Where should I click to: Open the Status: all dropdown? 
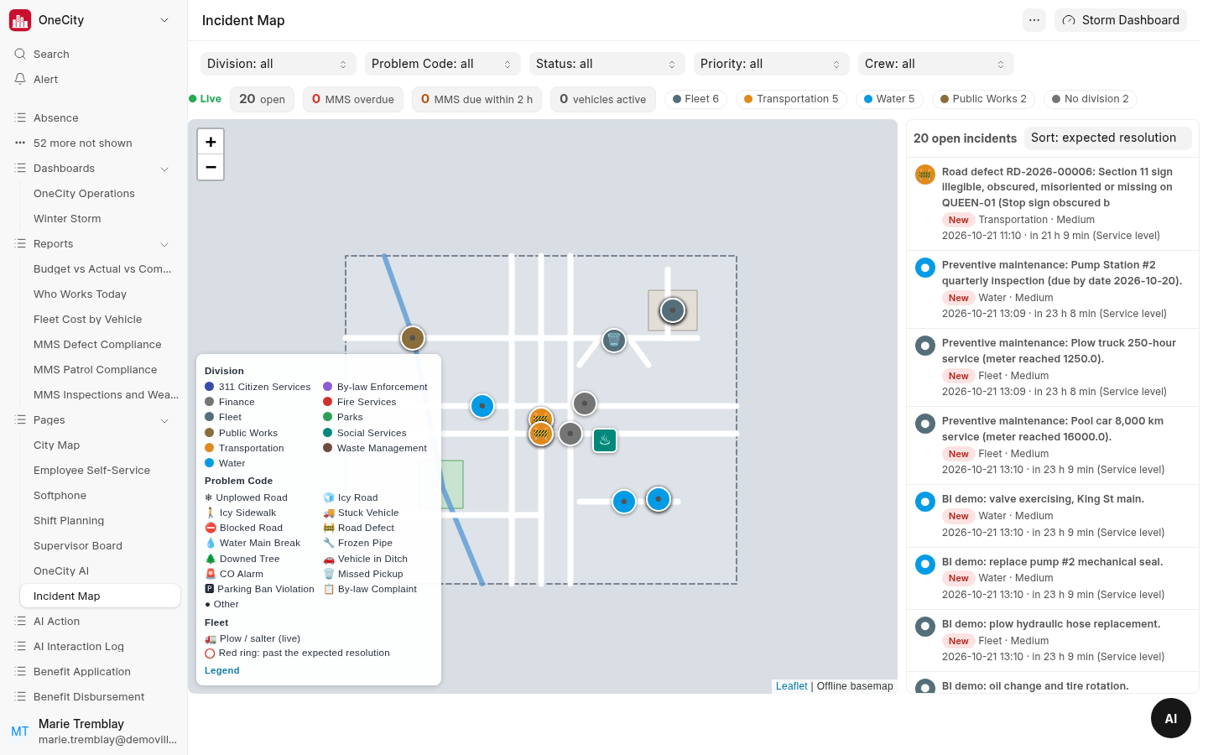click(x=607, y=64)
